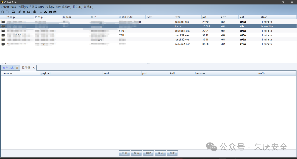
Task: Close the 事件日志 tab
Action: tap(17, 68)
